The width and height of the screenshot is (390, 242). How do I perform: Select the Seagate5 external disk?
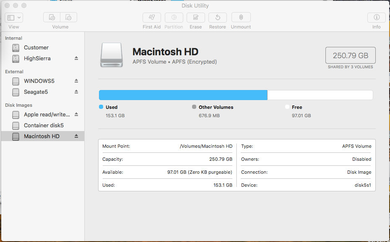(x=43, y=92)
